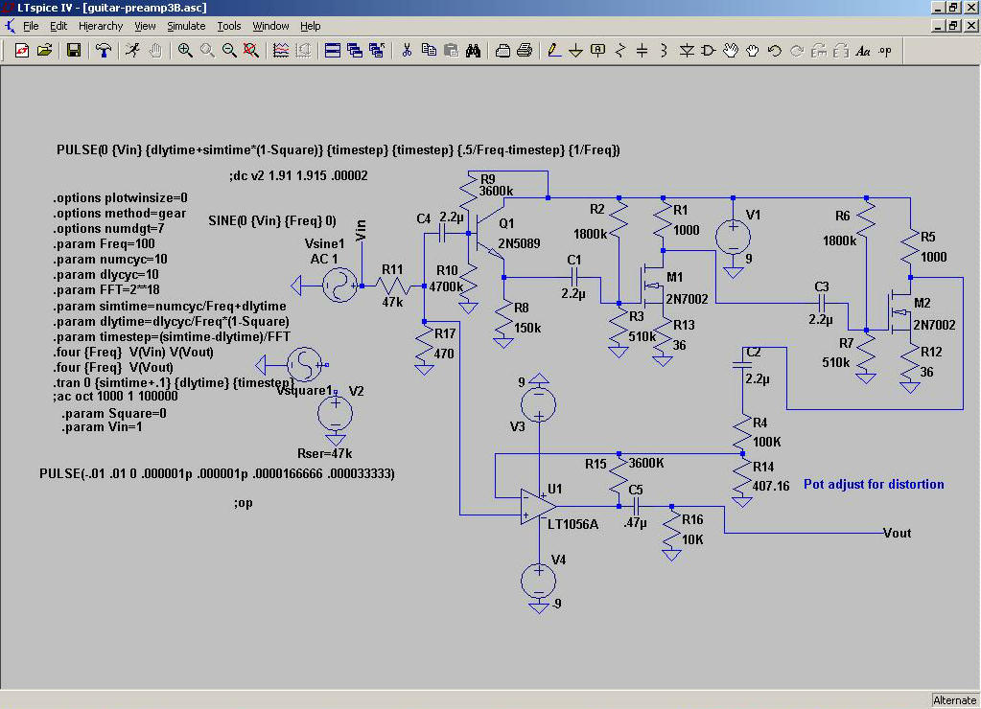Open Find with the binoculars icon
The image size is (981, 709).
click(x=473, y=51)
